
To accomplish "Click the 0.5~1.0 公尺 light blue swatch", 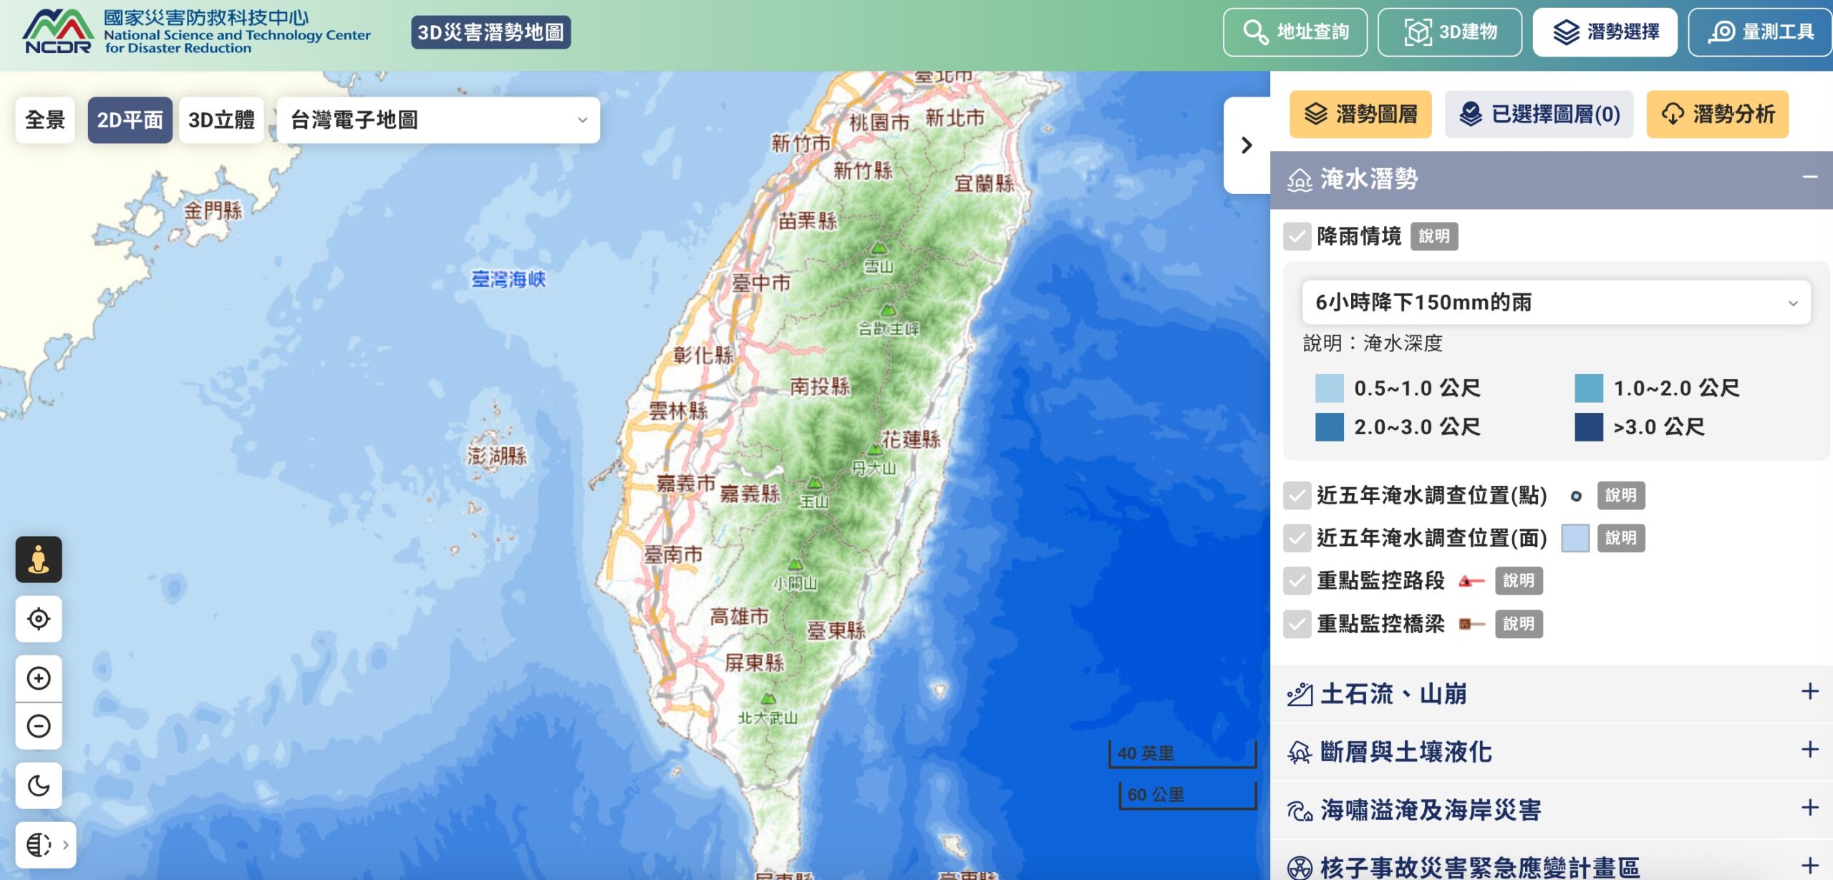I will tap(1330, 388).
